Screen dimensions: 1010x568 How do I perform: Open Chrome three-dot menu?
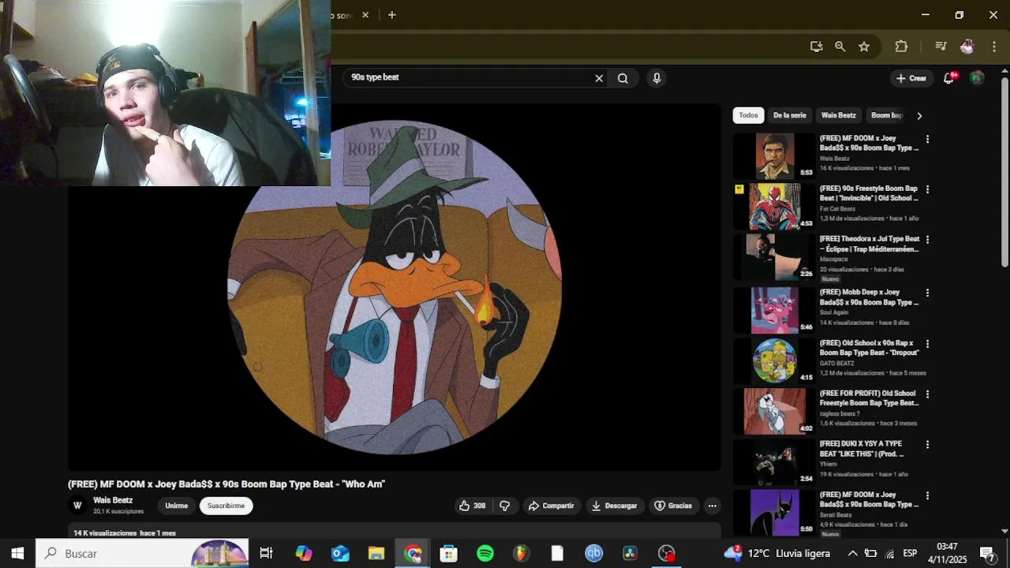994,47
